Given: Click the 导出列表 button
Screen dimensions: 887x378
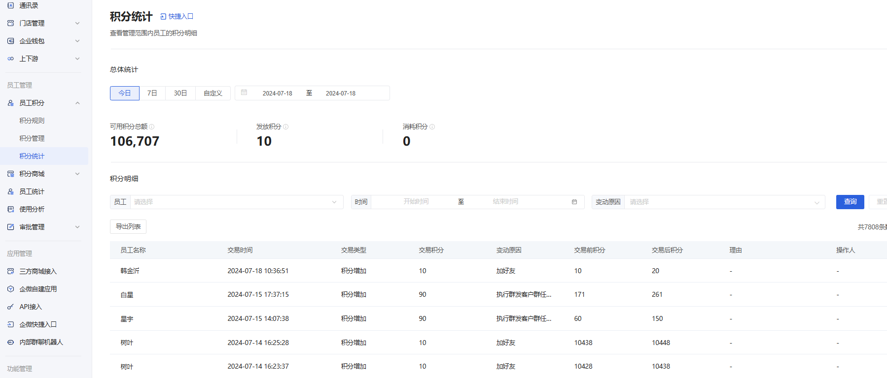Looking at the screenshot, I should (x=128, y=226).
